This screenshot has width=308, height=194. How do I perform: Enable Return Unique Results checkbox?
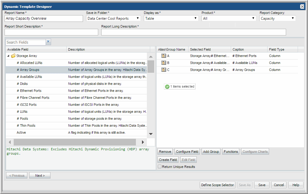pos(160,166)
